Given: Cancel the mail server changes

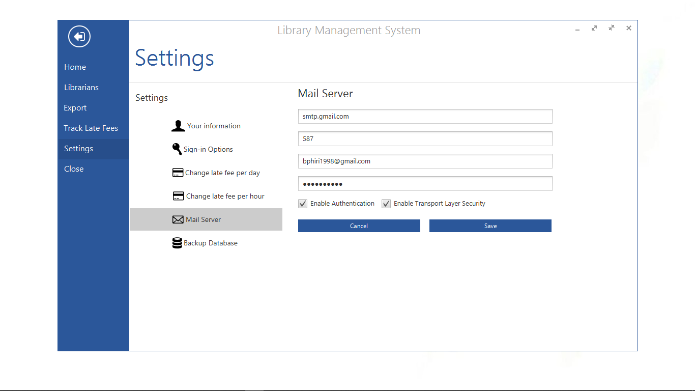Looking at the screenshot, I should pos(359,226).
